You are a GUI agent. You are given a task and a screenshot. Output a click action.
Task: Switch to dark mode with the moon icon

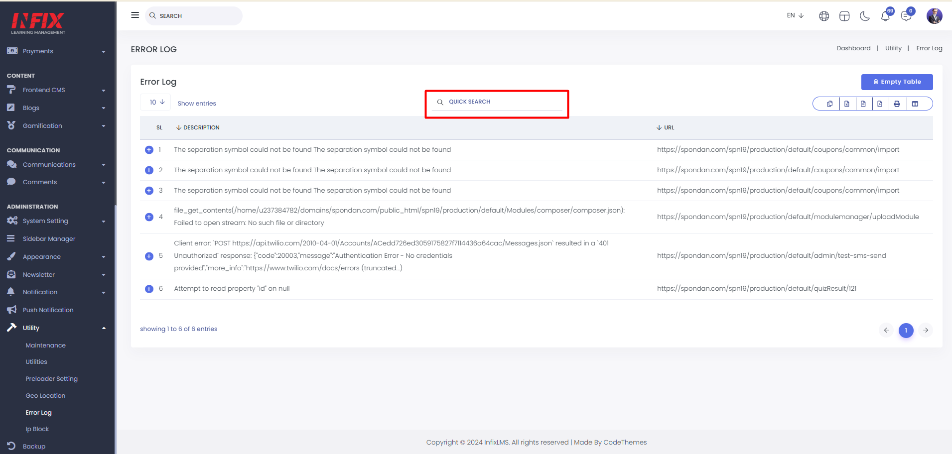(865, 16)
